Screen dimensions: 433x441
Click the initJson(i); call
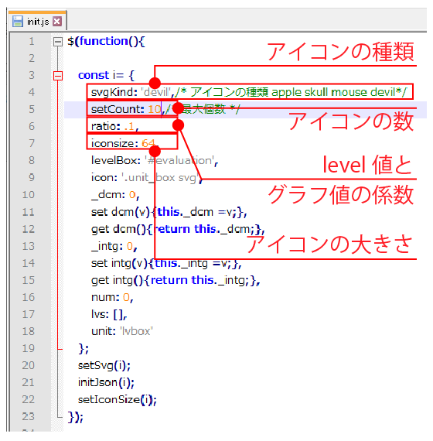(x=106, y=382)
